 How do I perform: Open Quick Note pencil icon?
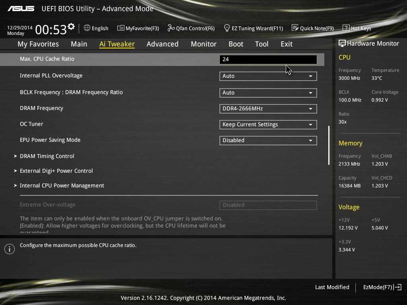(x=295, y=28)
